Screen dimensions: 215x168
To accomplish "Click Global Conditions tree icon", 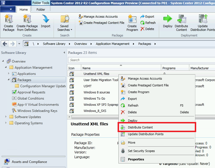I will click(14, 98).
